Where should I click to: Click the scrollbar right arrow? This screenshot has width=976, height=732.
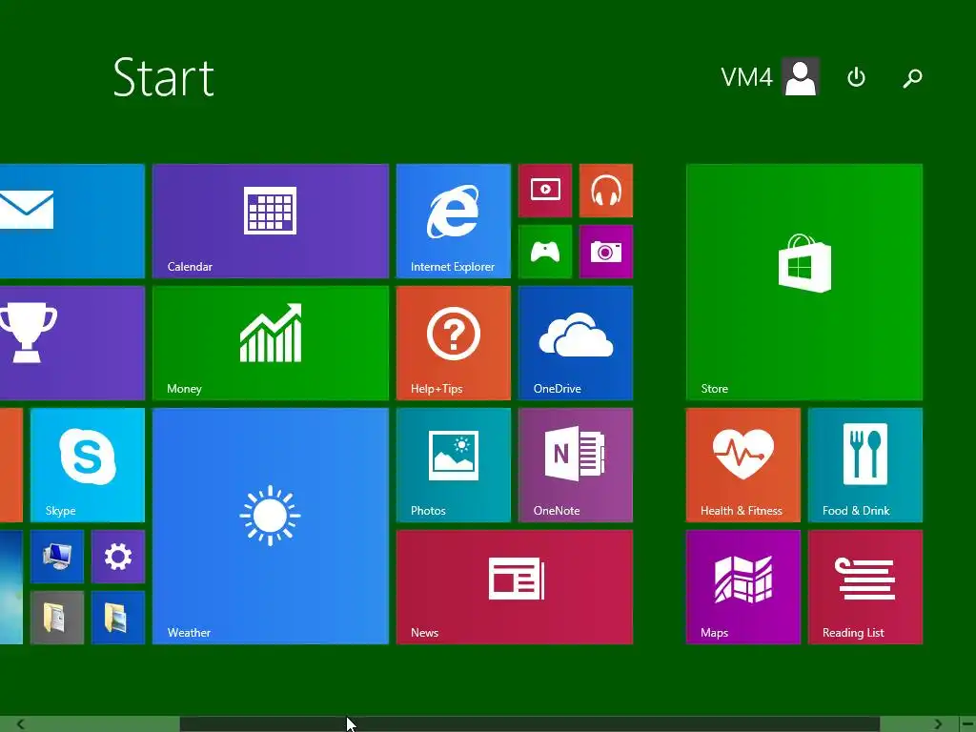938,724
